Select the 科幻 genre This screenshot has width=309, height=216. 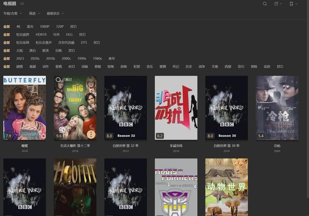pyautogui.click(x=72, y=67)
